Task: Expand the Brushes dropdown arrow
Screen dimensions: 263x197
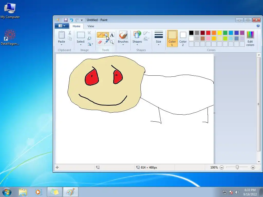Action: [123, 45]
